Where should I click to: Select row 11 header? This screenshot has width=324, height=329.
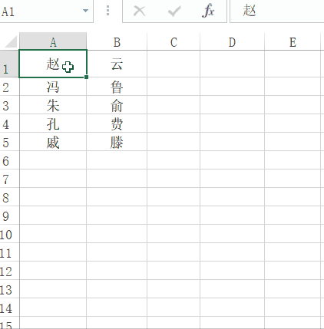tap(9, 252)
